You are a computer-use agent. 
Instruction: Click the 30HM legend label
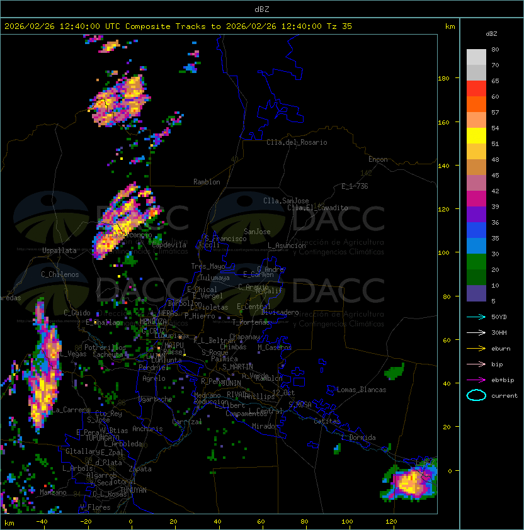pyautogui.click(x=499, y=333)
